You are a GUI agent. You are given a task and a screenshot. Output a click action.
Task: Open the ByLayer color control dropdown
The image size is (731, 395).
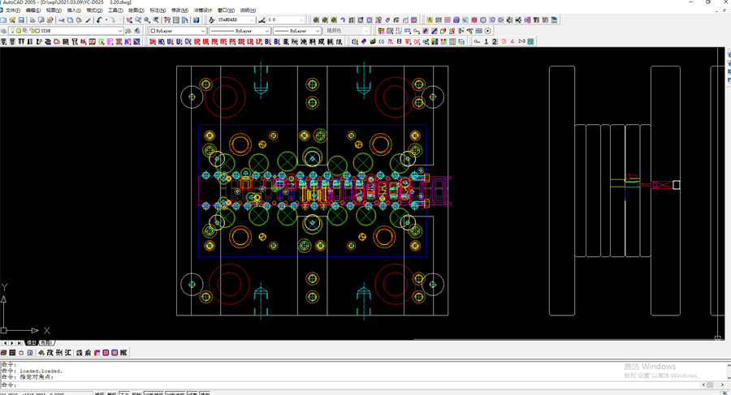203,31
